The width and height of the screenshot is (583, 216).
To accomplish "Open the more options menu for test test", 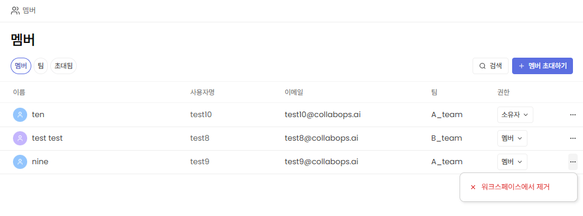I will [572, 138].
